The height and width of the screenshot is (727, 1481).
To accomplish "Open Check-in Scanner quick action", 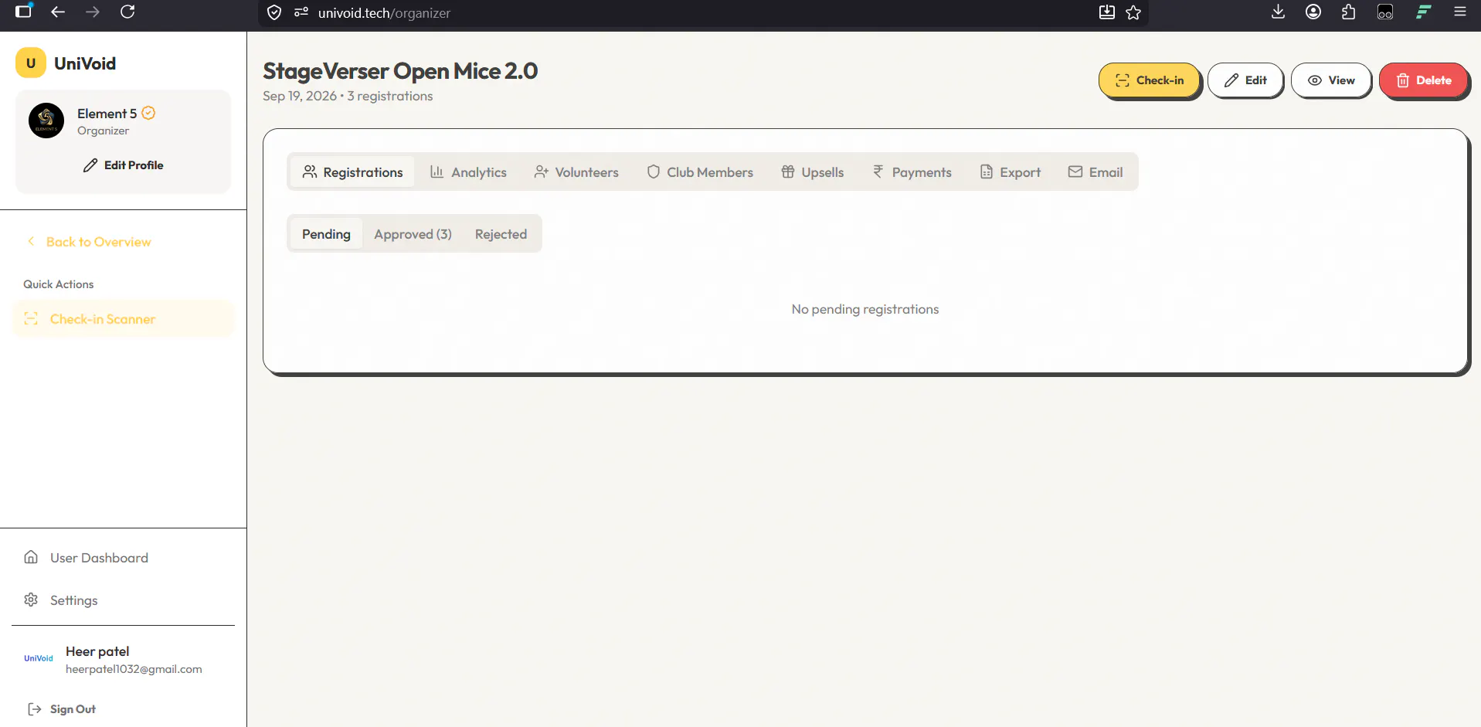I will [123, 318].
